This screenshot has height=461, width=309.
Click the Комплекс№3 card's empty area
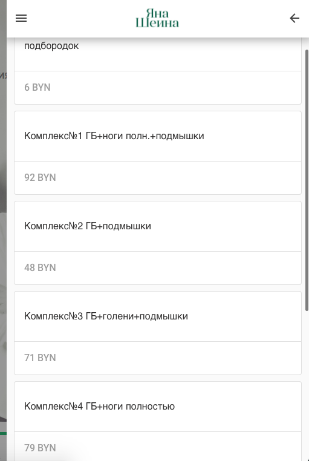pyautogui.click(x=244, y=316)
